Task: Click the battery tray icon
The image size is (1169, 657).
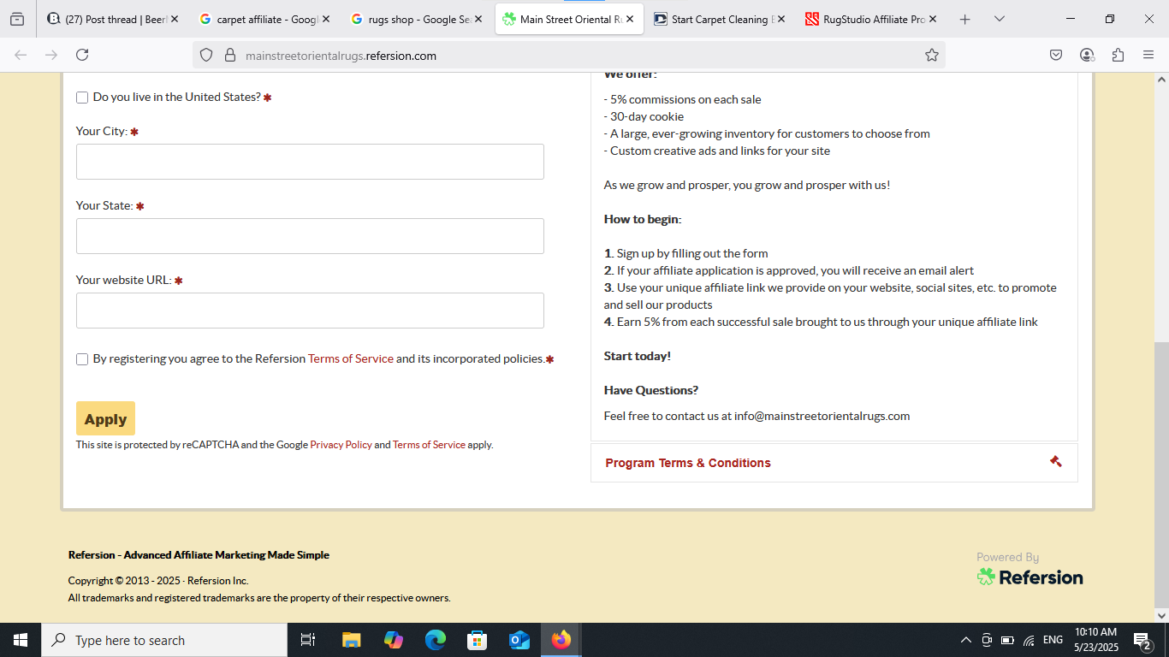Action: point(1007,640)
